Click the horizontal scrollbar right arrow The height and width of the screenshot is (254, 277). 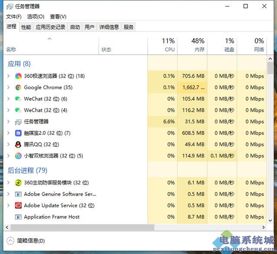point(264,227)
